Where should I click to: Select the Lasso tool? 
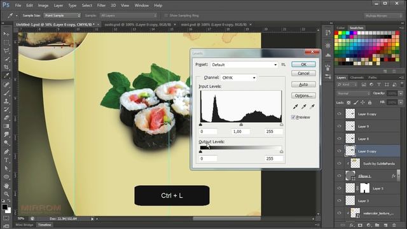point(6,50)
